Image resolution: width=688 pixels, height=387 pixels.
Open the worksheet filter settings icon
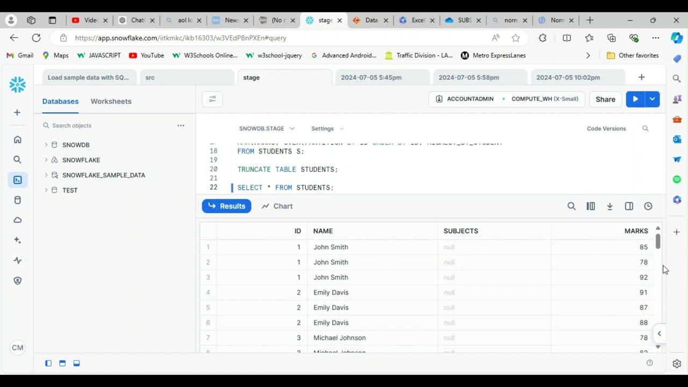pyautogui.click(x=212, y=99)
